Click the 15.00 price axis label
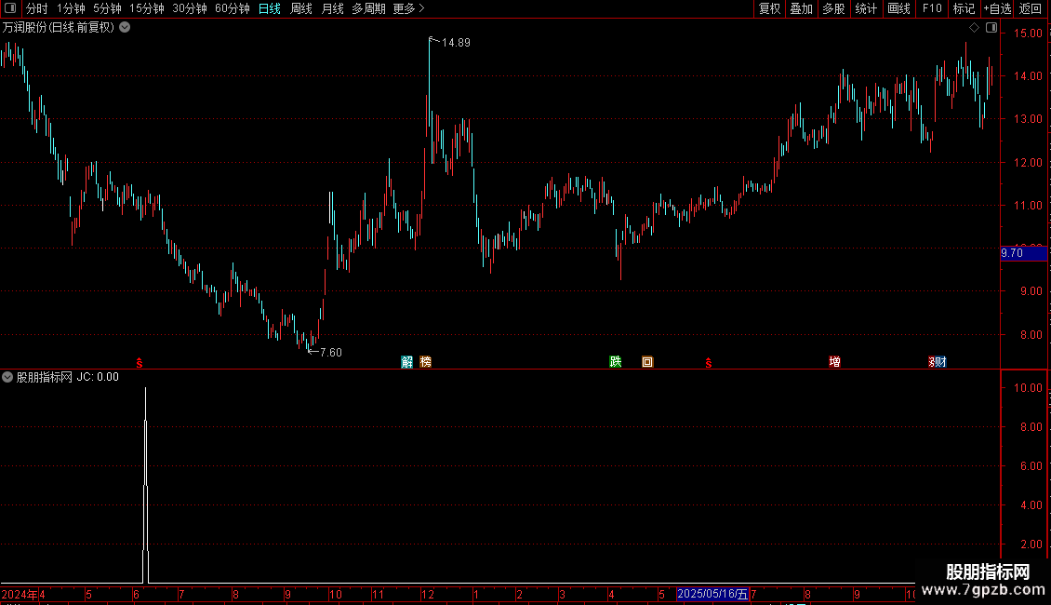Screen dimensions: 1051x605 click(1028, 33)
